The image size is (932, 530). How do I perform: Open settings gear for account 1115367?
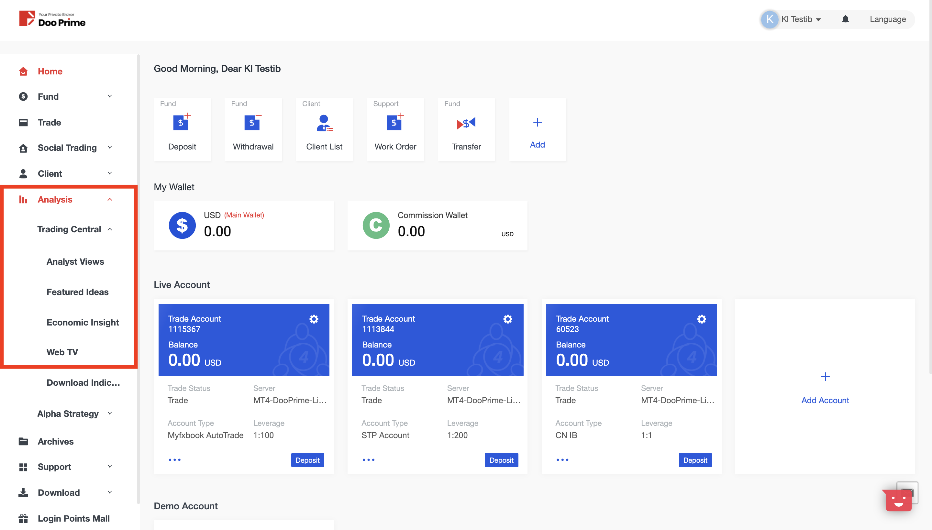coord(314,319)
